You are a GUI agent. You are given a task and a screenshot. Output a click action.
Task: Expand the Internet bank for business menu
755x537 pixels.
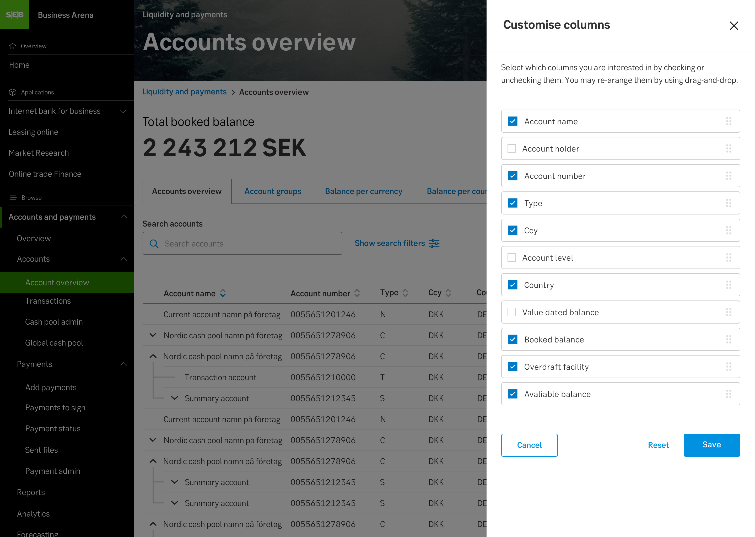click(123, 111)
